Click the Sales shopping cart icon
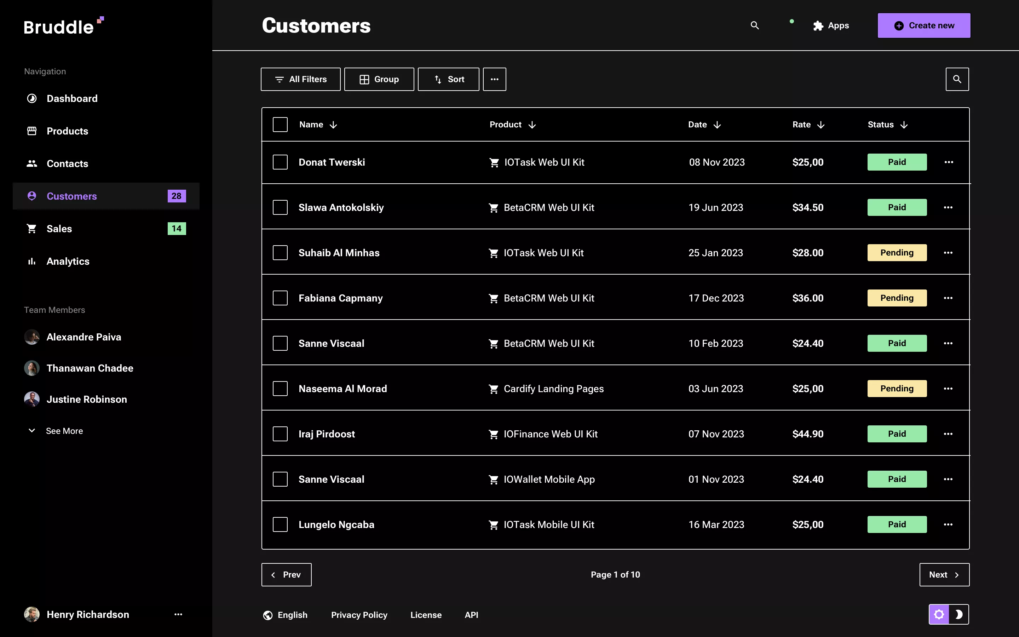 [31, 228]
